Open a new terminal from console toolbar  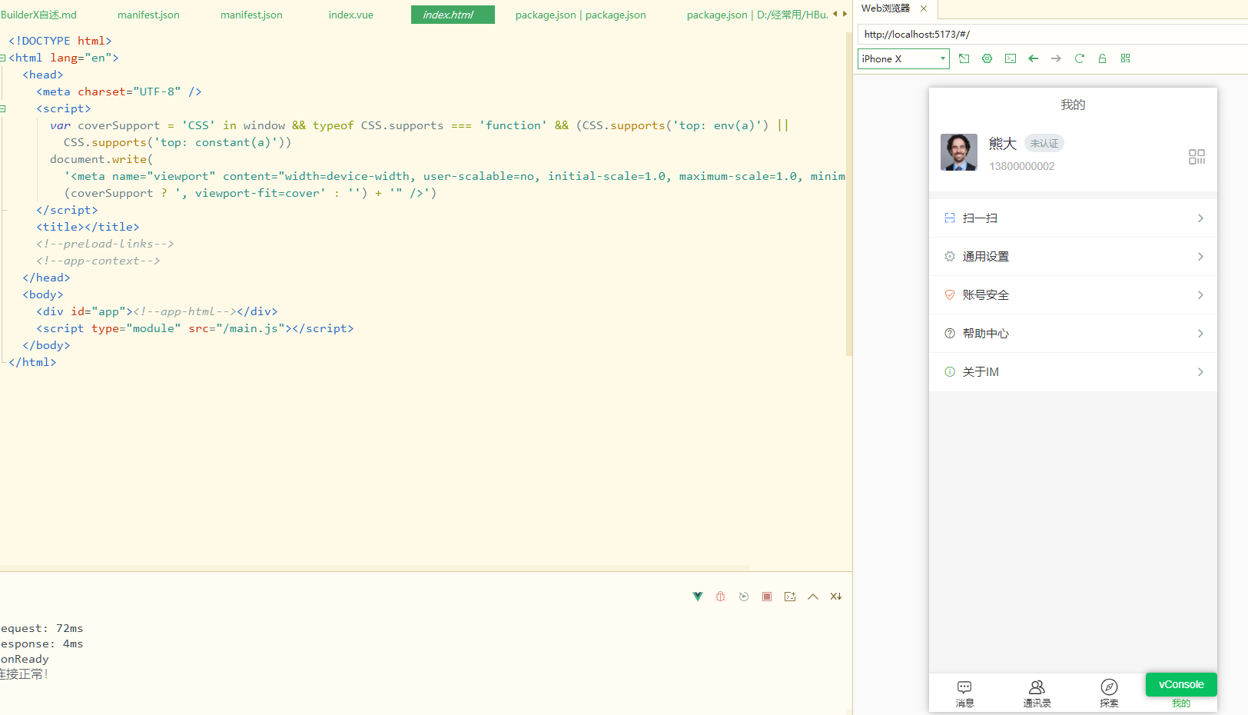(790, 597)
